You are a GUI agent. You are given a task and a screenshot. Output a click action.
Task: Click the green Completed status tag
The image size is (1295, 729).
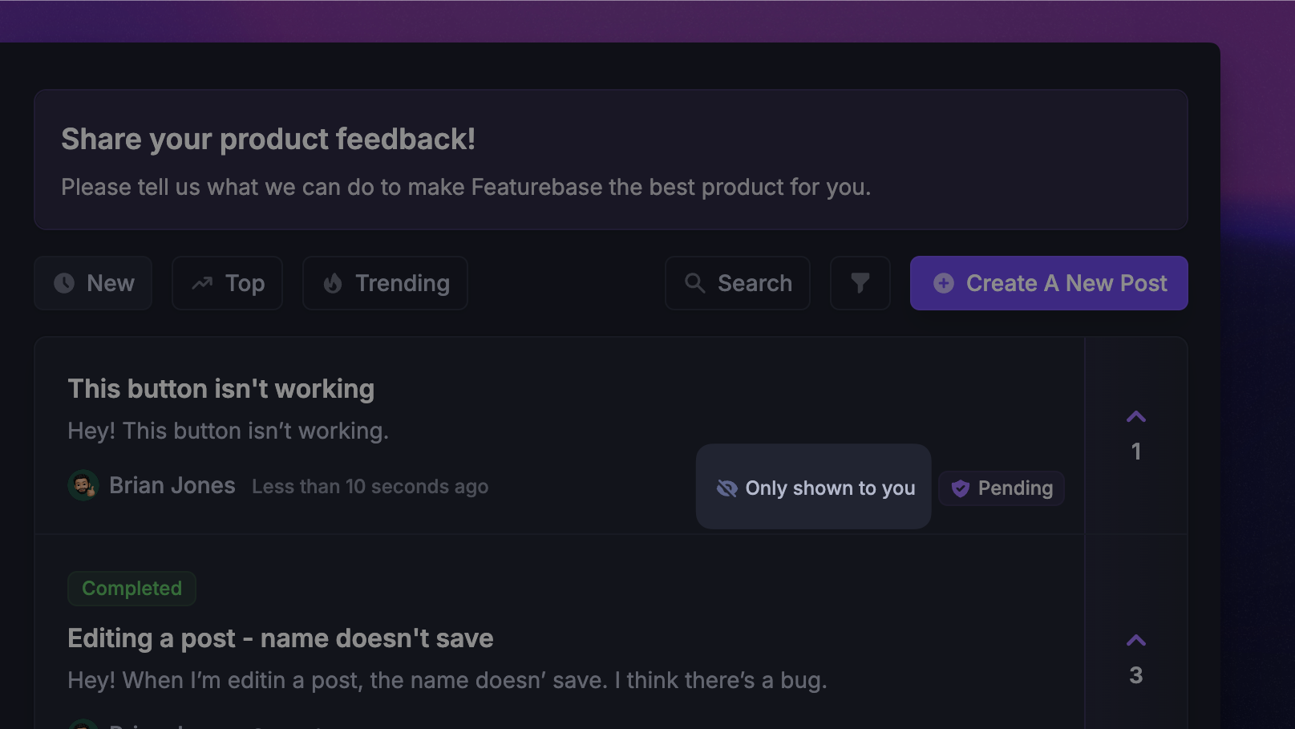(132, 588)
